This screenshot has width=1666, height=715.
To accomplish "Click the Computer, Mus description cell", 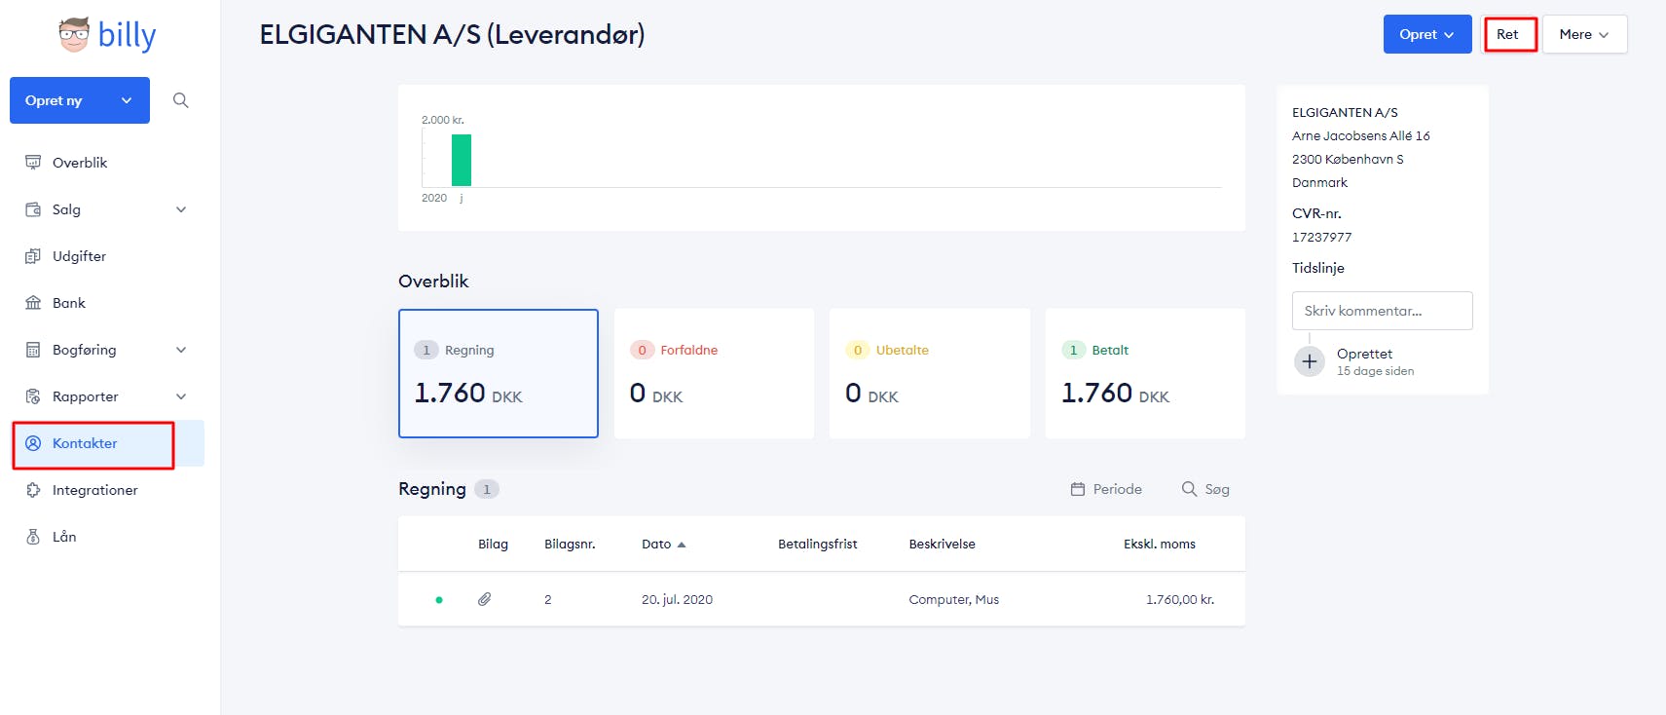I will click(x=954, y=600).
